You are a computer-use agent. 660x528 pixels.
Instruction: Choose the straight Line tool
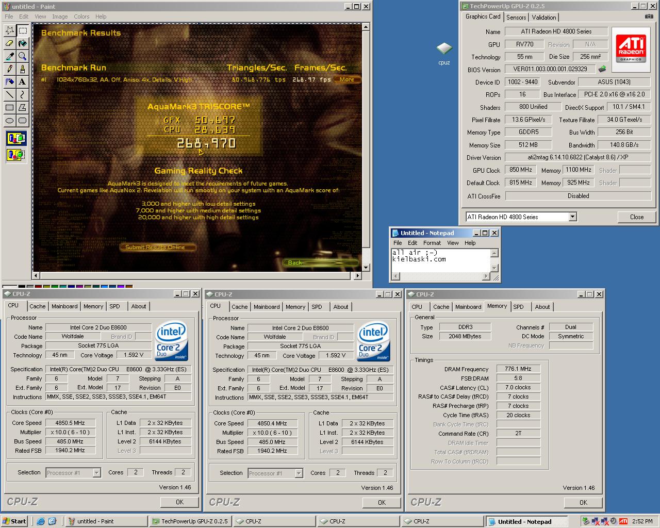[9, 94]
